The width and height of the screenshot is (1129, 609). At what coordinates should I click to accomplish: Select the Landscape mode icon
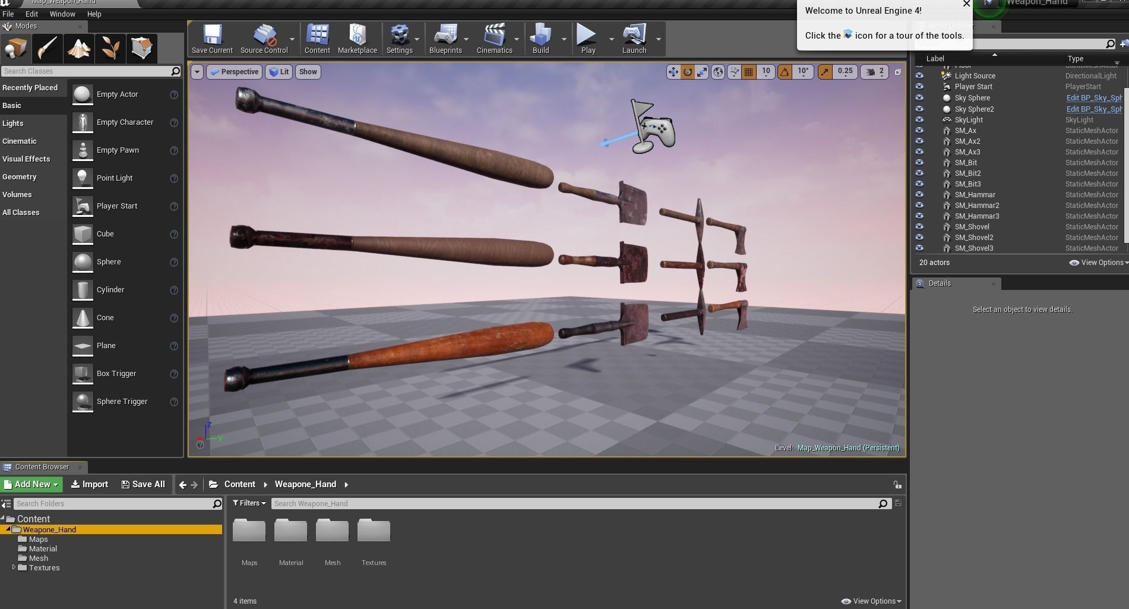[x=78, y=48]
